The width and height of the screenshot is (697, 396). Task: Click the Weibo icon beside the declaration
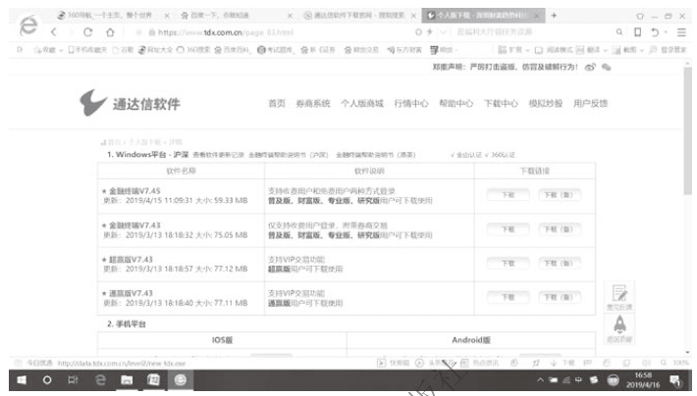pyautogui.click(x=590, y=67)
